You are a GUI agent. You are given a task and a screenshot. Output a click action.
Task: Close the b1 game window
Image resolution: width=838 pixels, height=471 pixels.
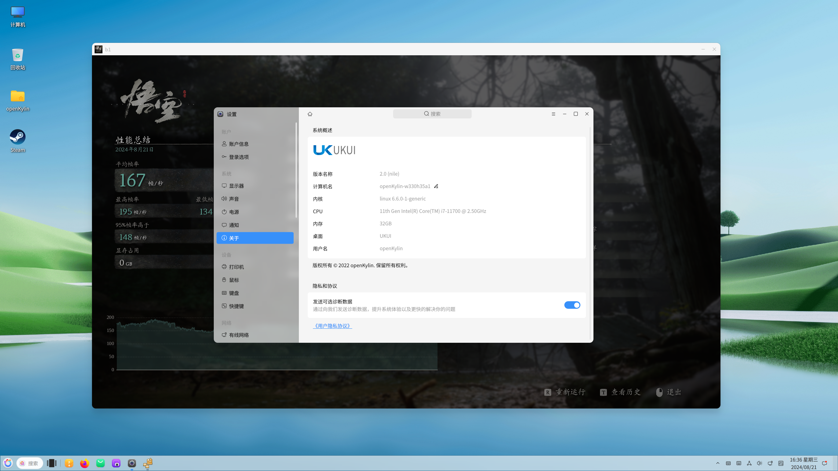(x=714, y=49)
